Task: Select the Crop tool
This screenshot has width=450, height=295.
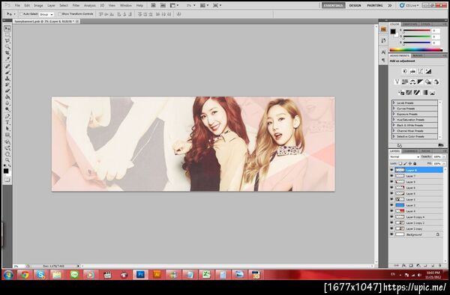Action: click(7, 53)
